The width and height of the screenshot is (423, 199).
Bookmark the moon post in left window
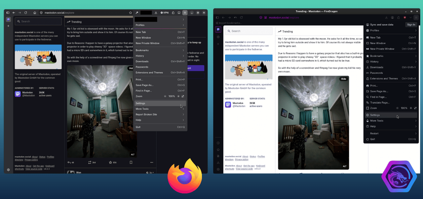tap(131, 162)
